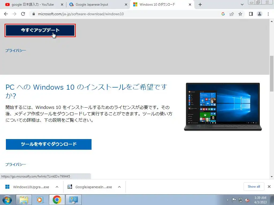This screenshot has height=205, width=274.
Task: Open a new browser tab
Action: [200, 5]
